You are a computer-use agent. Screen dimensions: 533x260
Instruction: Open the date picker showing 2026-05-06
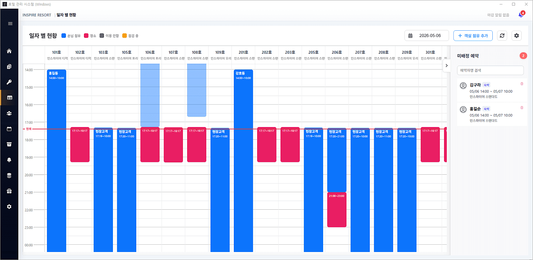tap(427, 36)
